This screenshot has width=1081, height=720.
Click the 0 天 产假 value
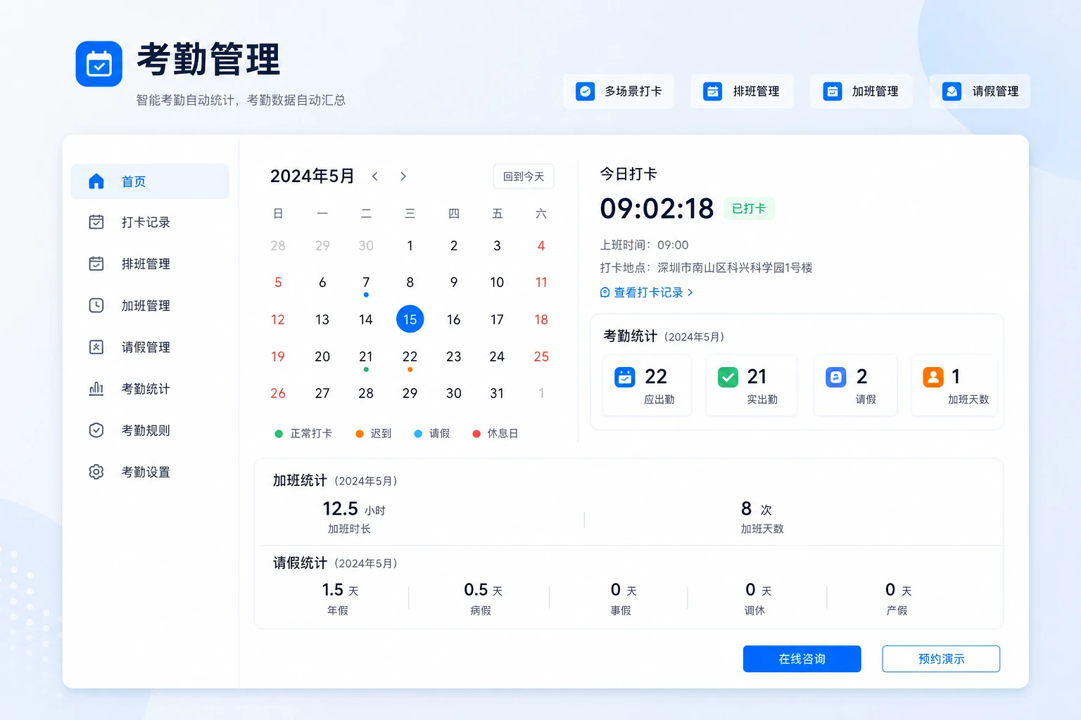point(899,590)
